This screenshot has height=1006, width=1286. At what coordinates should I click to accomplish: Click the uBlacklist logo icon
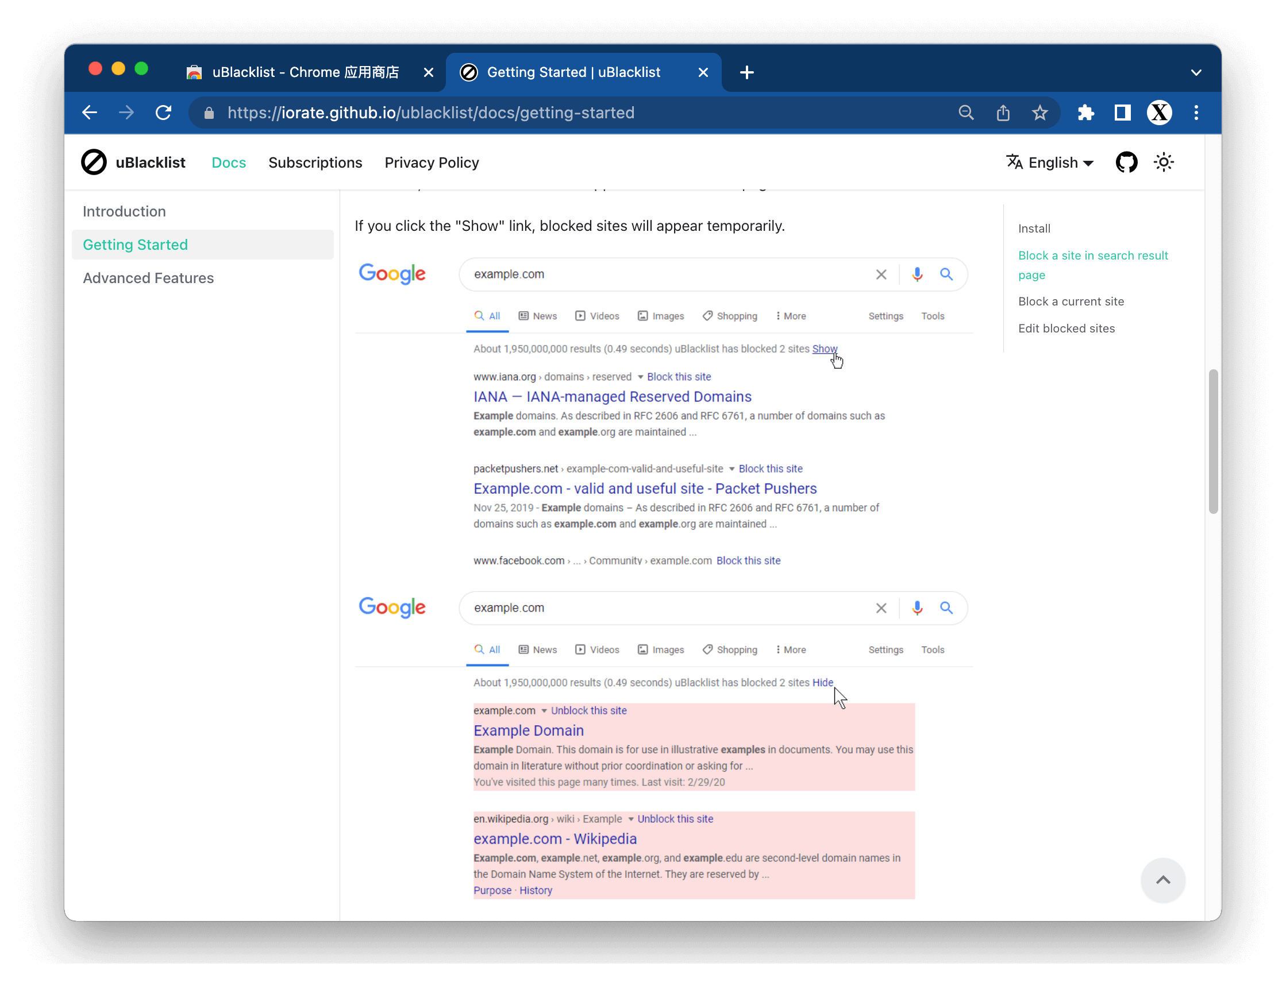94,162
